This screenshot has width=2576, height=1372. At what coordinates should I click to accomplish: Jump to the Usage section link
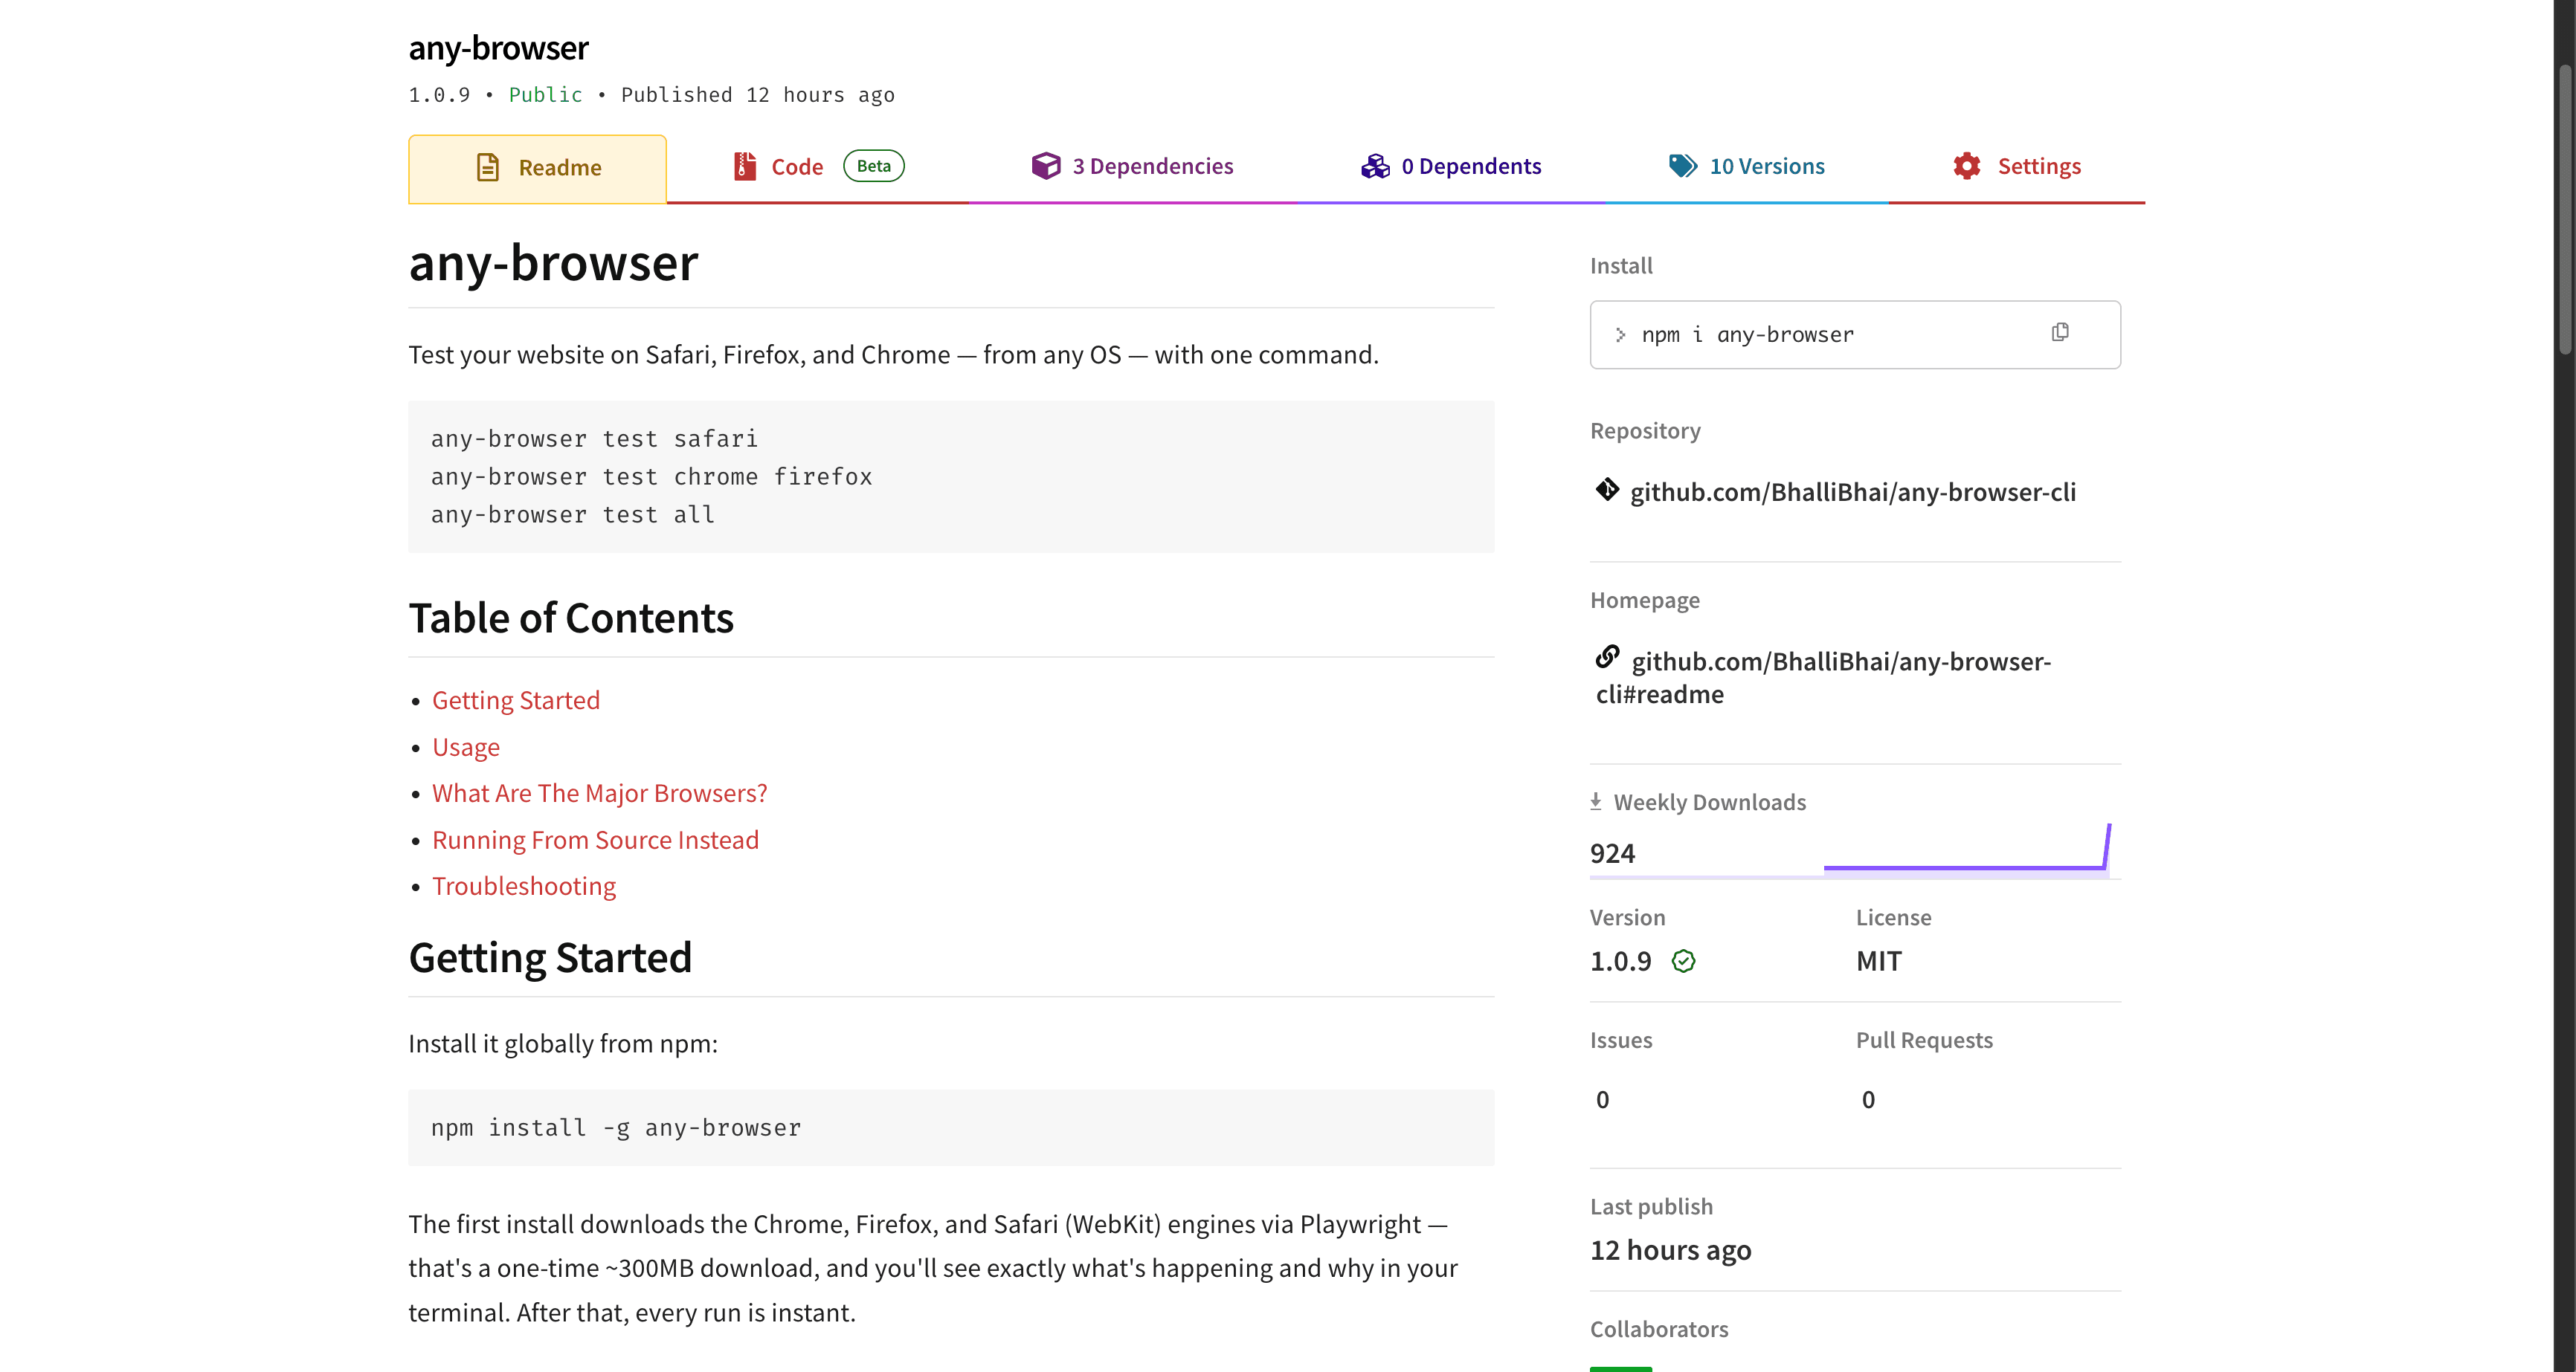point(465,748)
